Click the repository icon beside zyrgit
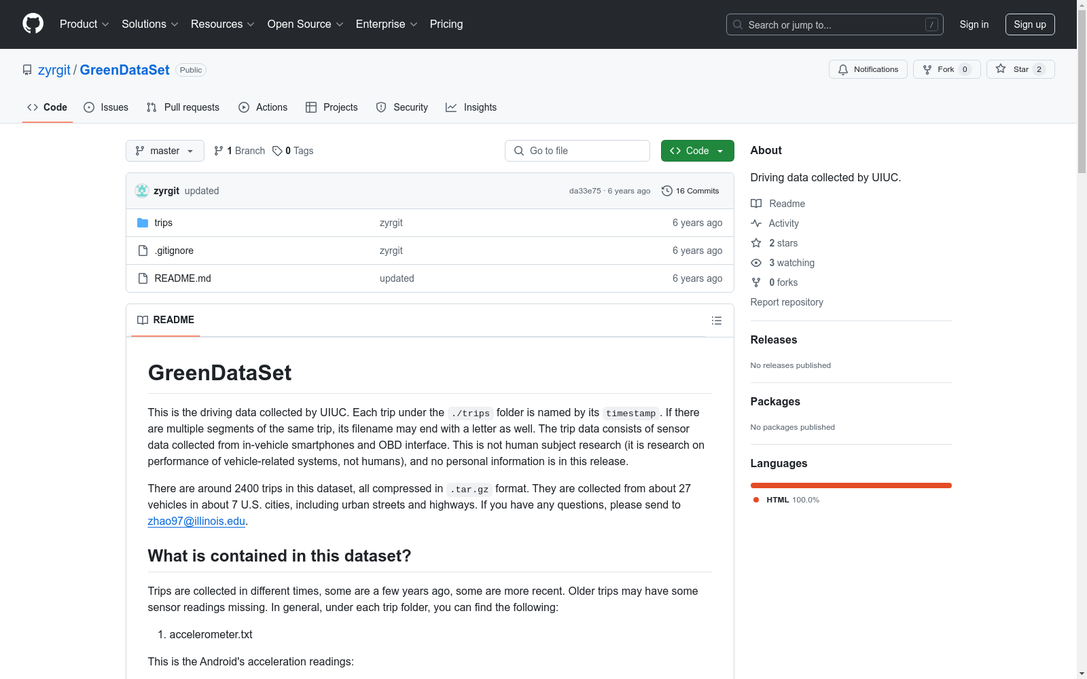The image size is (1087, 679). [x=27, y=70]
